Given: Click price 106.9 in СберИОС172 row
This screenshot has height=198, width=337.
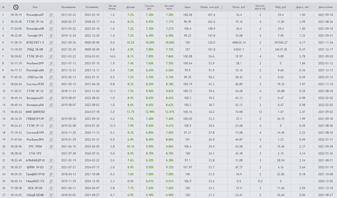Looking at the screenshot, I should click(187, 181).
